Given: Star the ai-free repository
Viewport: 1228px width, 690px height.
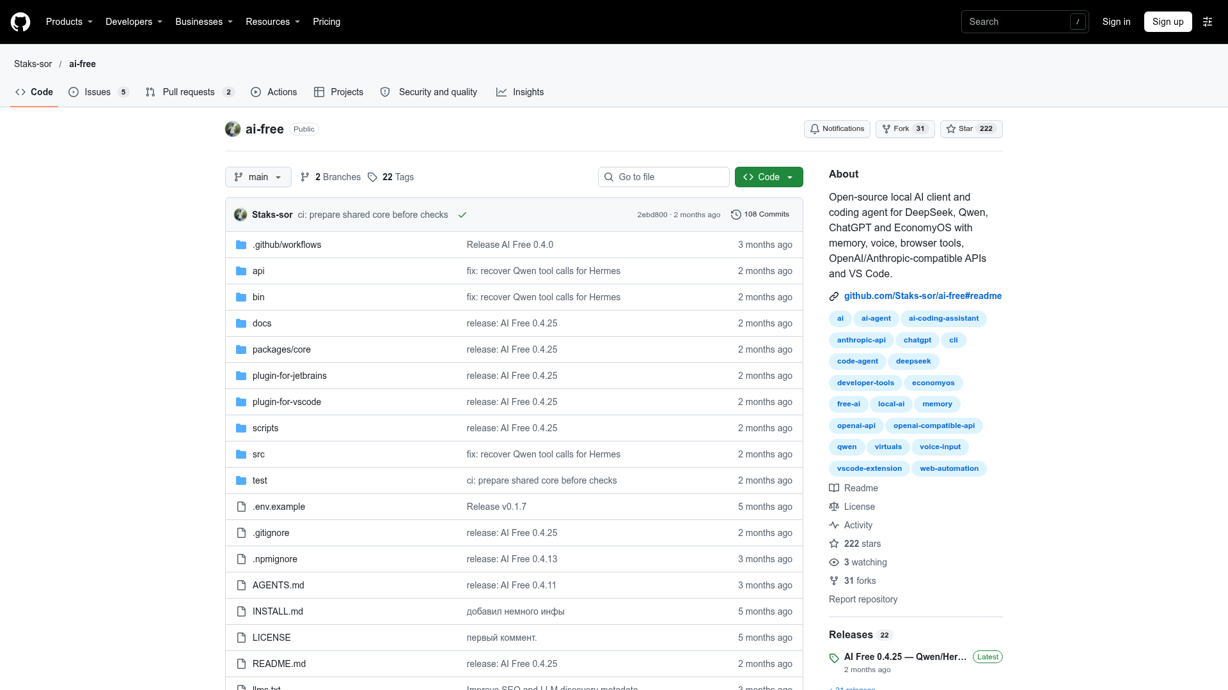Looking at the screenshot, I should pos(971,129).
